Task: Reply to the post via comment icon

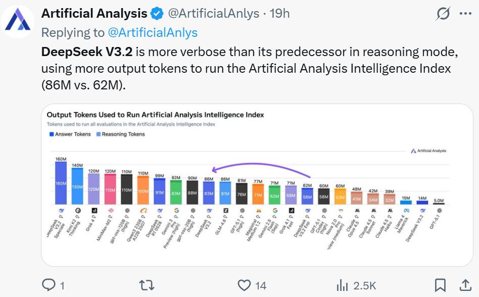Action: [49, 285]
